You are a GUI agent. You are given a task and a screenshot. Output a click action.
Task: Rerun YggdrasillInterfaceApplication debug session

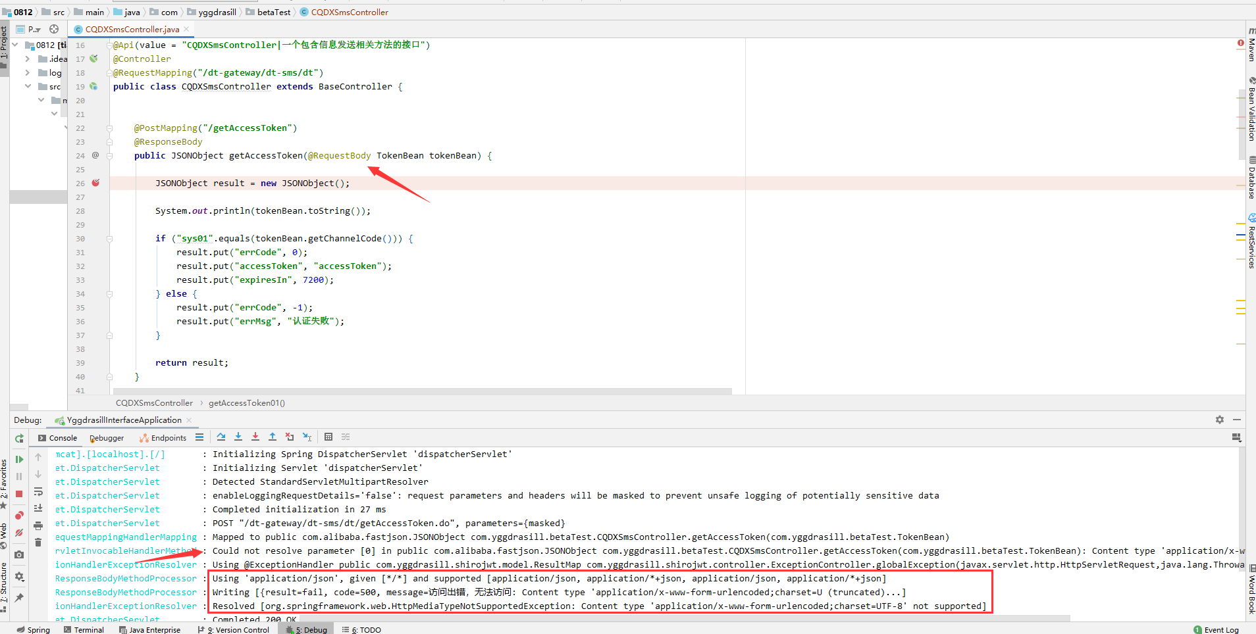click(x=19, y=438)
